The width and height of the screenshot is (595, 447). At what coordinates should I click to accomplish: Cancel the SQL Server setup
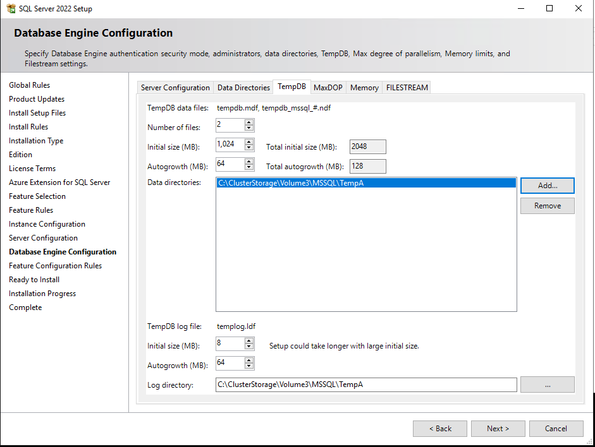coord(556,429)
